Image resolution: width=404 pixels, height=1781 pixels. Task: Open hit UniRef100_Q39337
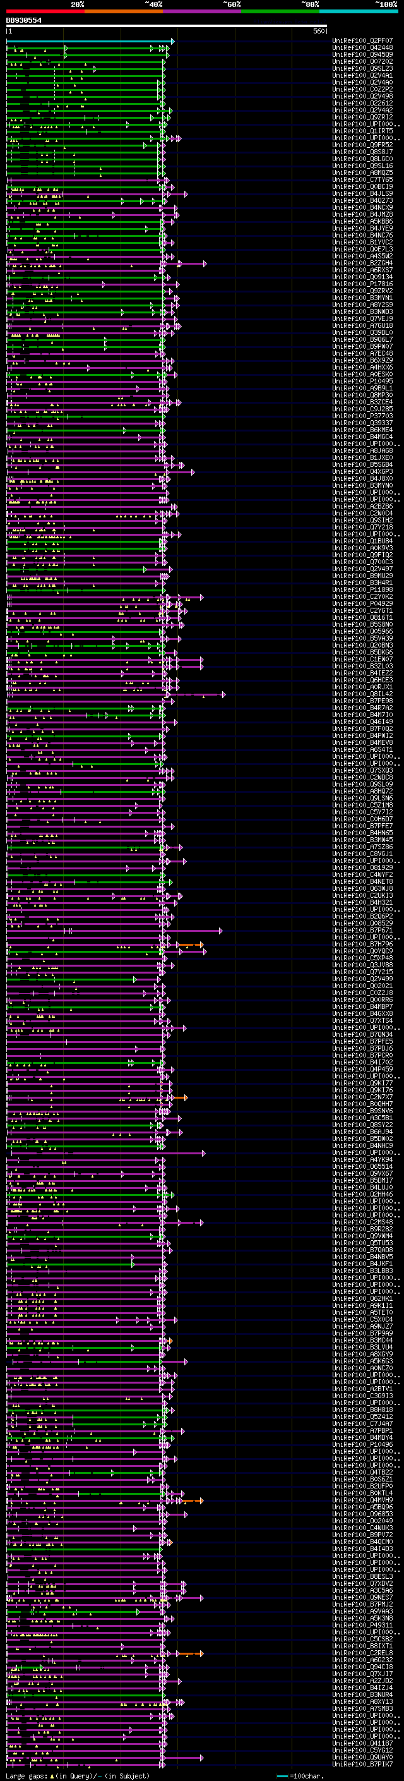362,423
